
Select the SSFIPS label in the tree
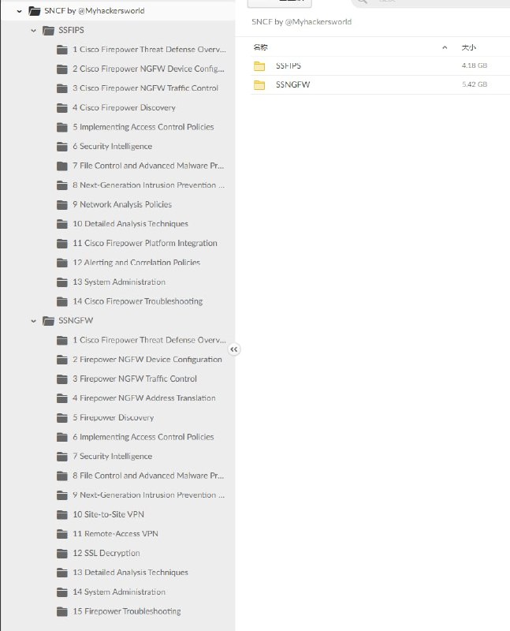71,30
